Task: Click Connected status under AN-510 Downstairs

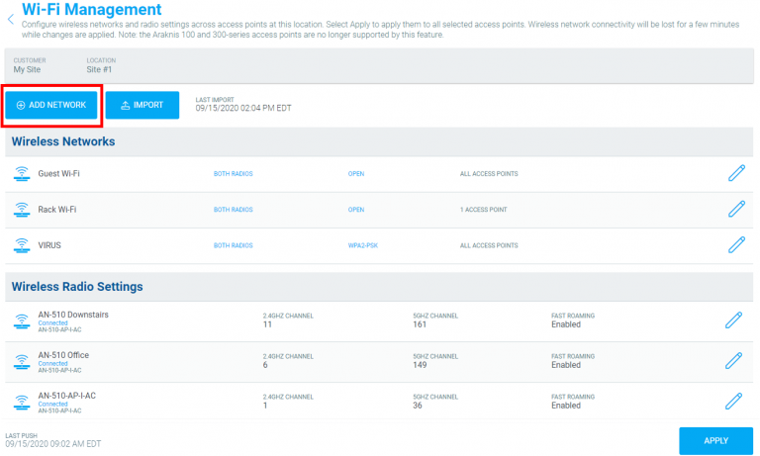Action: 52,322
